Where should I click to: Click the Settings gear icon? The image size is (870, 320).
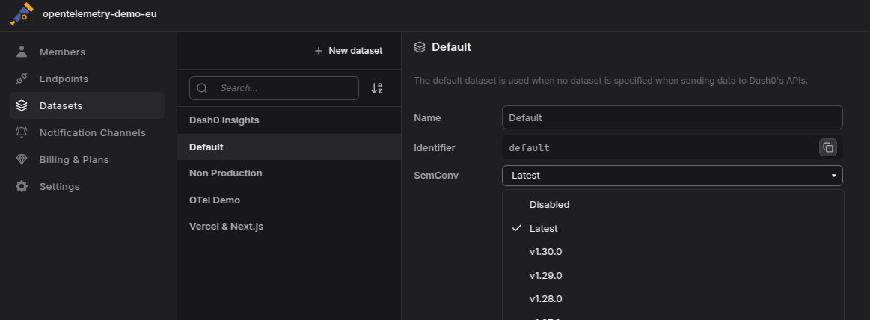point(22,186)
